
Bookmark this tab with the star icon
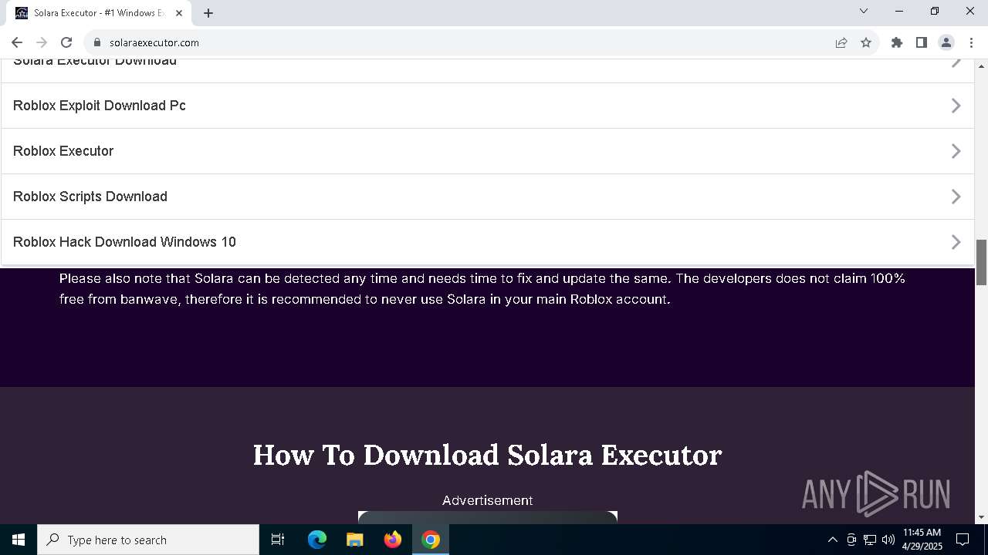[866, 42]
